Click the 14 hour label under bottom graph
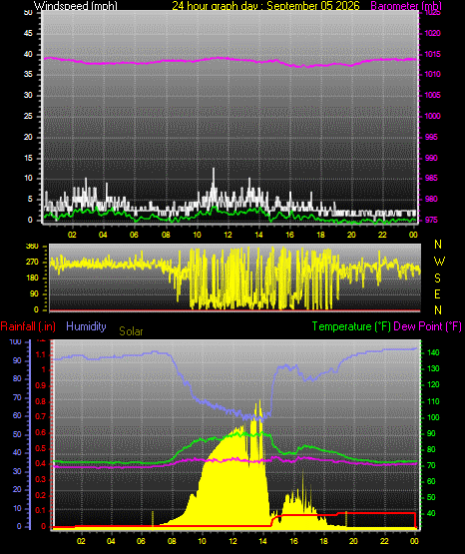465x554 pixels. (x=262, y=541)
